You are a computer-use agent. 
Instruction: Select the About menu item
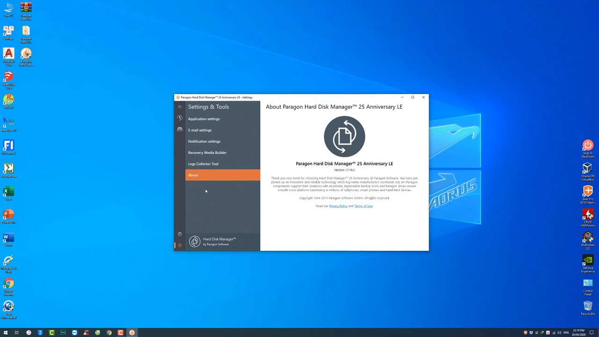223,175
